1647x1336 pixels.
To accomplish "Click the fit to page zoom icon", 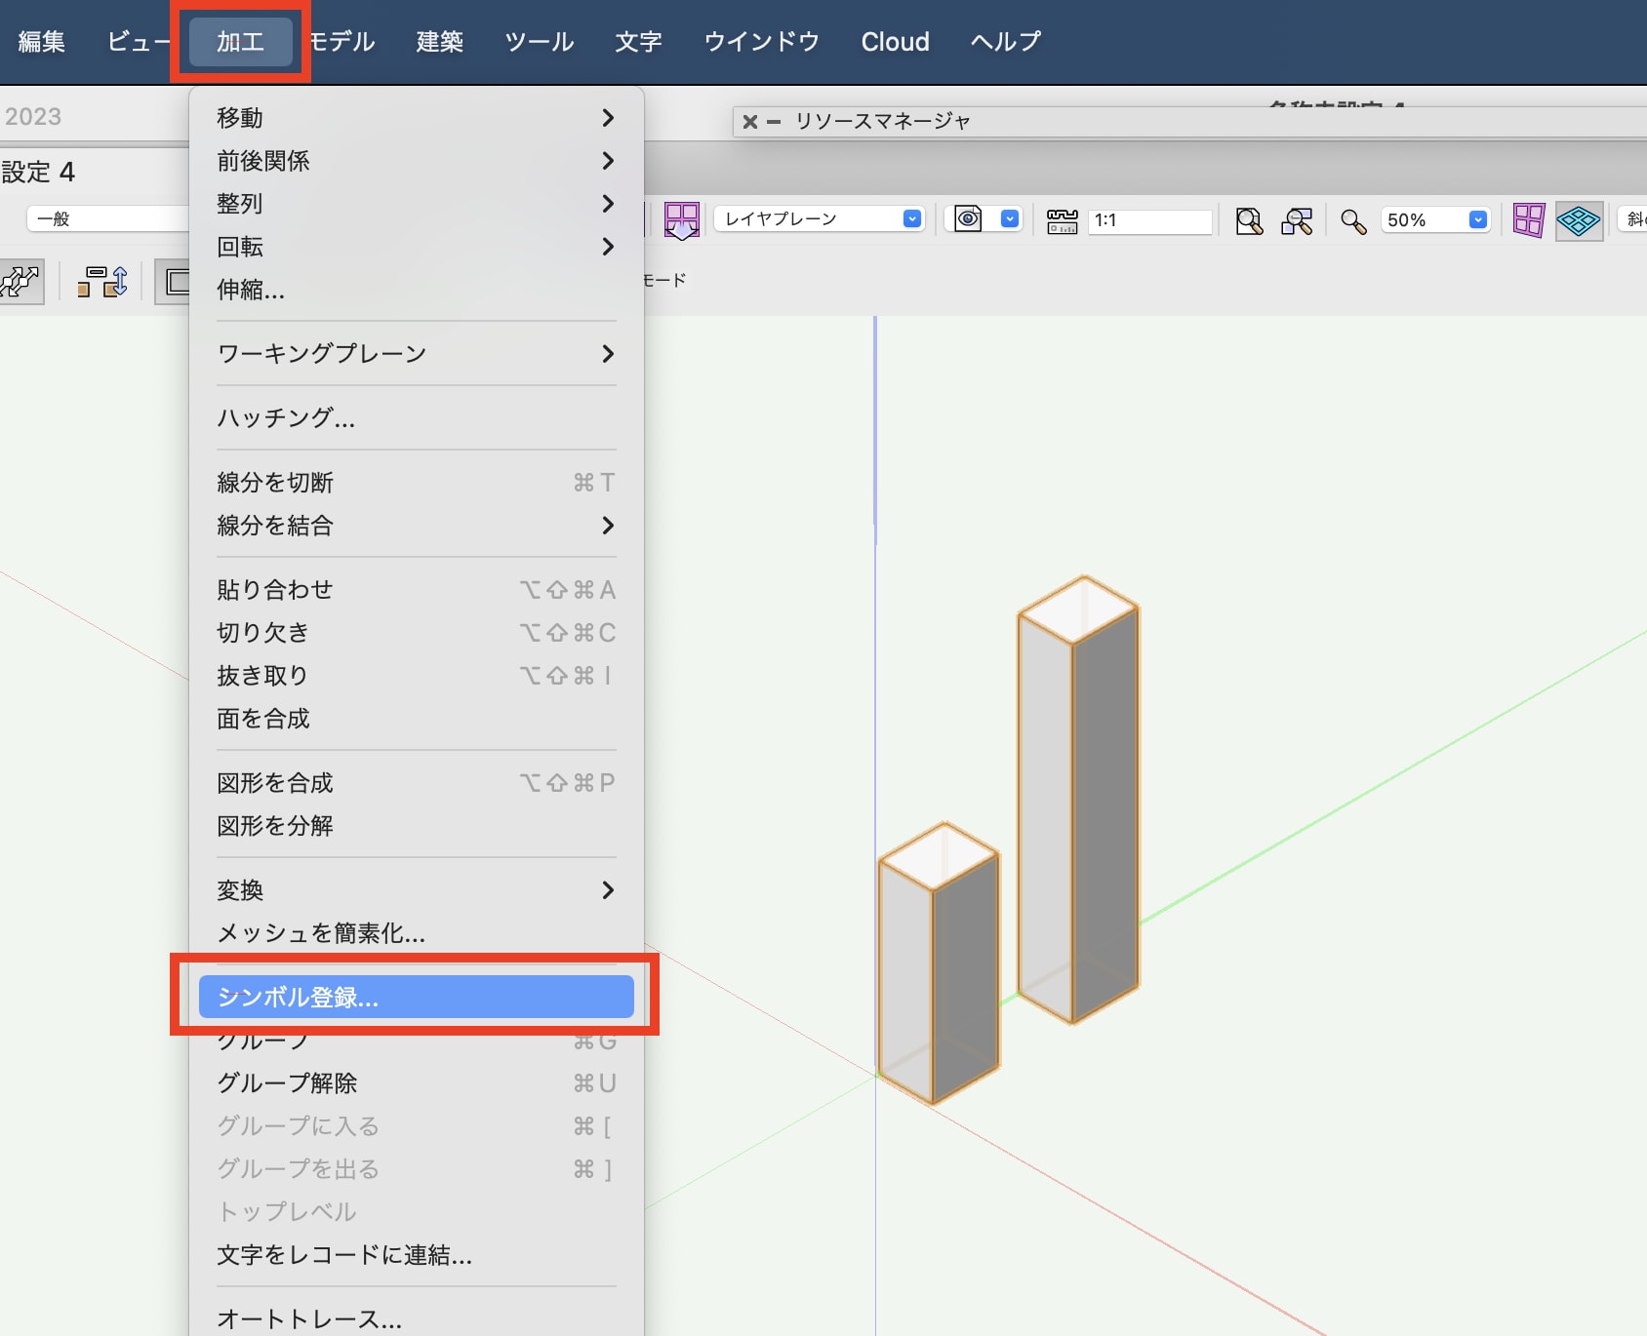I will click(x=1249, y=220).
